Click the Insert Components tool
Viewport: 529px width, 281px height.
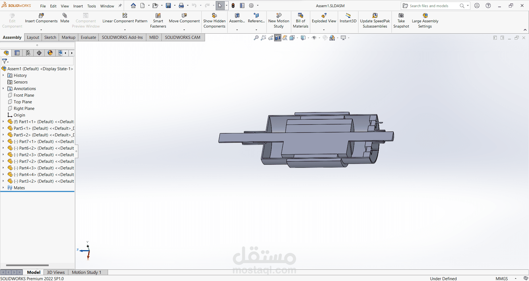tap(41, 18)
